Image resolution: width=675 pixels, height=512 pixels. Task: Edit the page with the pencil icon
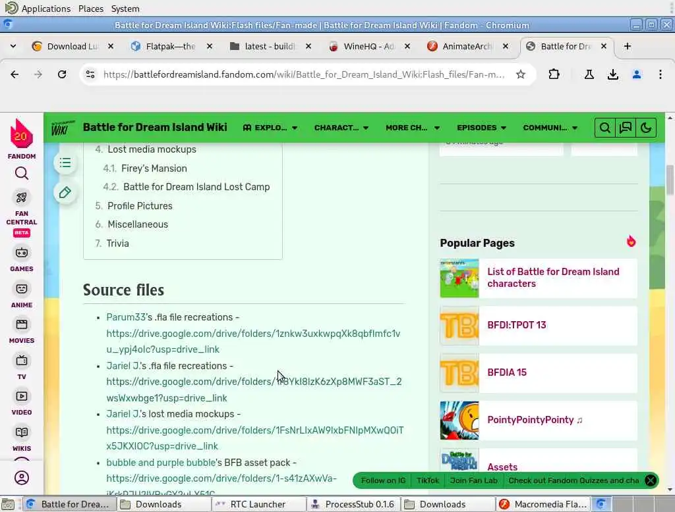coord(65,193)
